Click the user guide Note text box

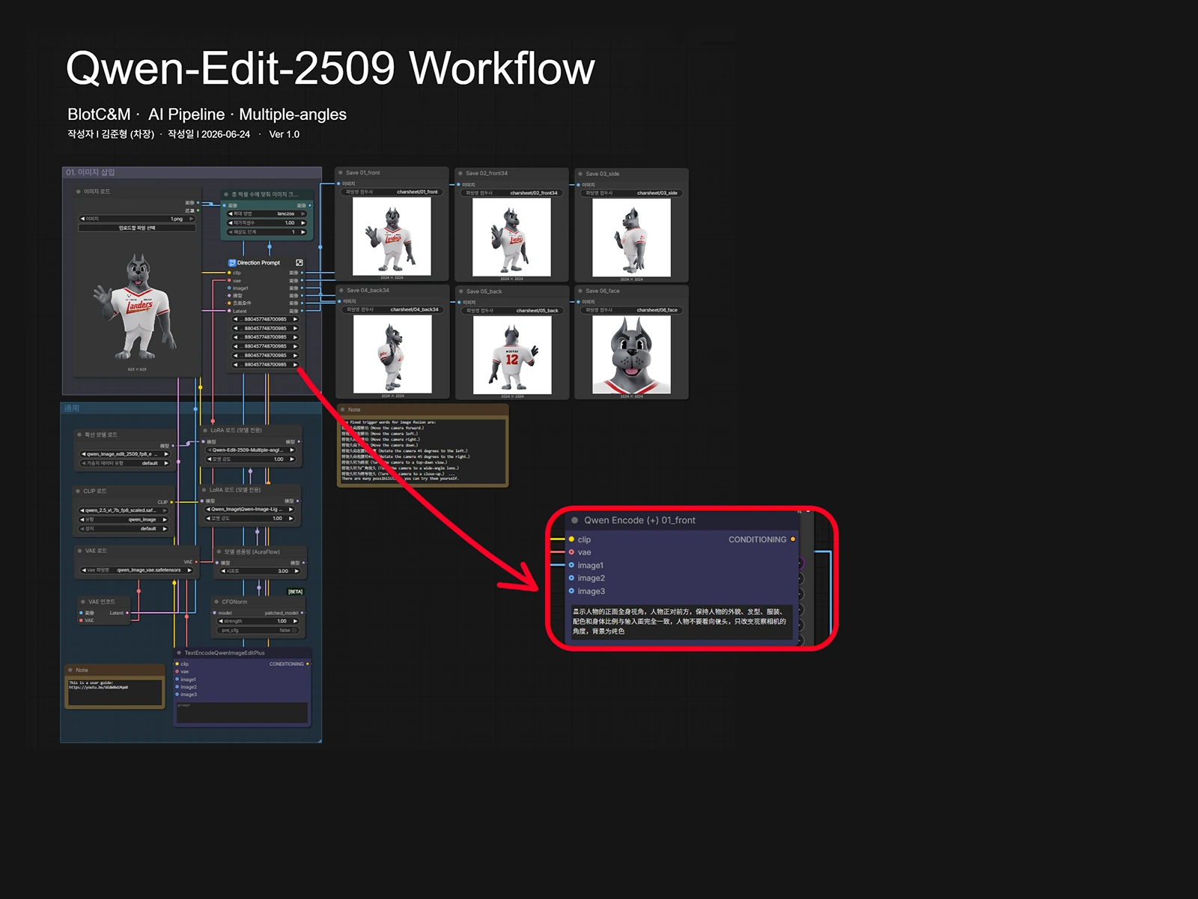pyautogui.click(x=115, y=691)
